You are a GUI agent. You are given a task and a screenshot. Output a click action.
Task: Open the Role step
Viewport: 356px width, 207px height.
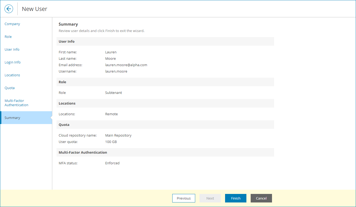click(x=8, y=37)
